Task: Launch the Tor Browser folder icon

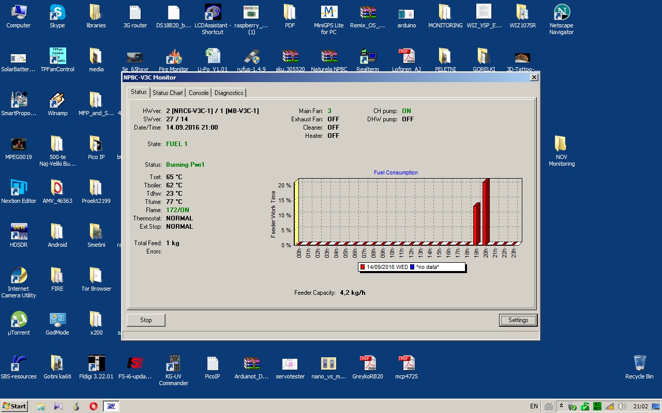Action: (x=96, y=276)
